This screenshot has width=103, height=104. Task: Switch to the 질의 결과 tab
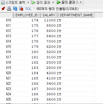[x=43, y=2]
